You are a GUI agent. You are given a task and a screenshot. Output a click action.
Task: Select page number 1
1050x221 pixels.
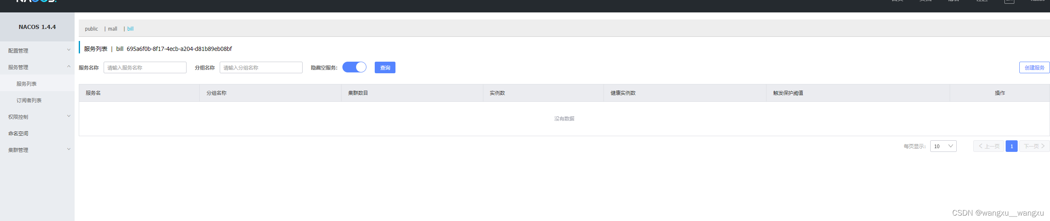click(1011, 146)
